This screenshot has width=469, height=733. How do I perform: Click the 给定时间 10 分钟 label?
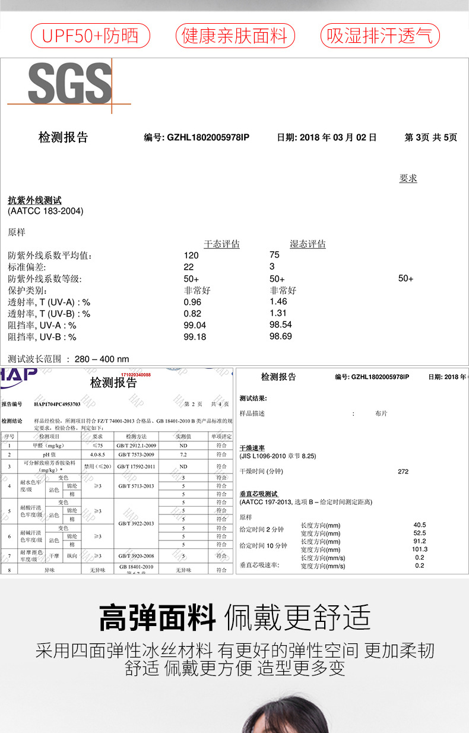coord(264,545)
